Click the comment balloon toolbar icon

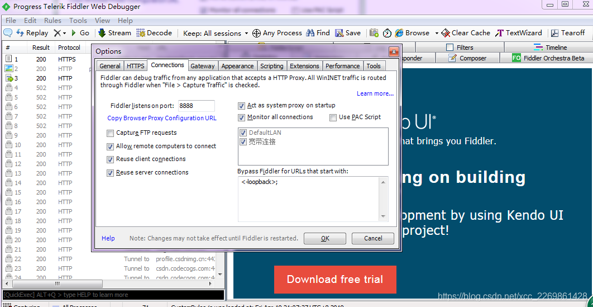point(8,33)
